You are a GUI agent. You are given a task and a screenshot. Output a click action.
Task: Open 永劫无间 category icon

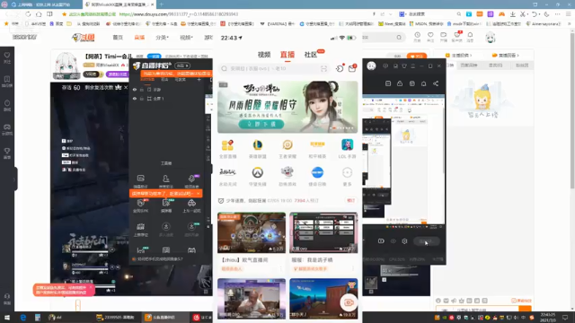[x=227, y=177]
